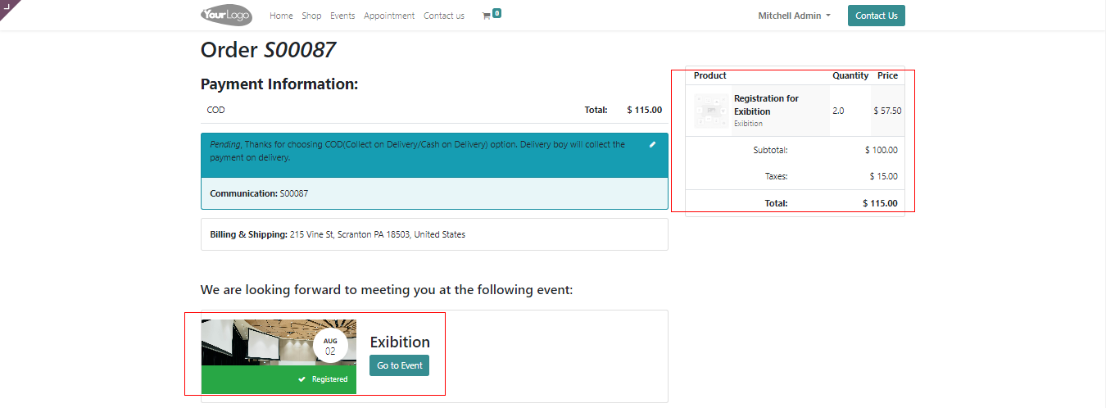Click the product thumbnail in order summary
Viewport: 1106px width, 408px height.
click(x=710, y=111)
